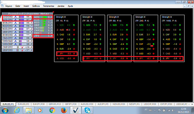
Task: Switch to the GBPJPY,M30 chart tab
Action: pyautogui.click(x=71, y=104)
